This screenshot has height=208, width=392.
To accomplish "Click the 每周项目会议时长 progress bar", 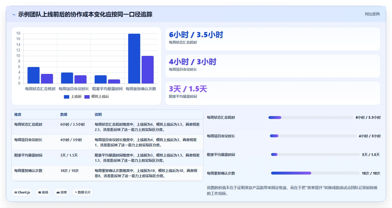I will (x=313, y=136).
